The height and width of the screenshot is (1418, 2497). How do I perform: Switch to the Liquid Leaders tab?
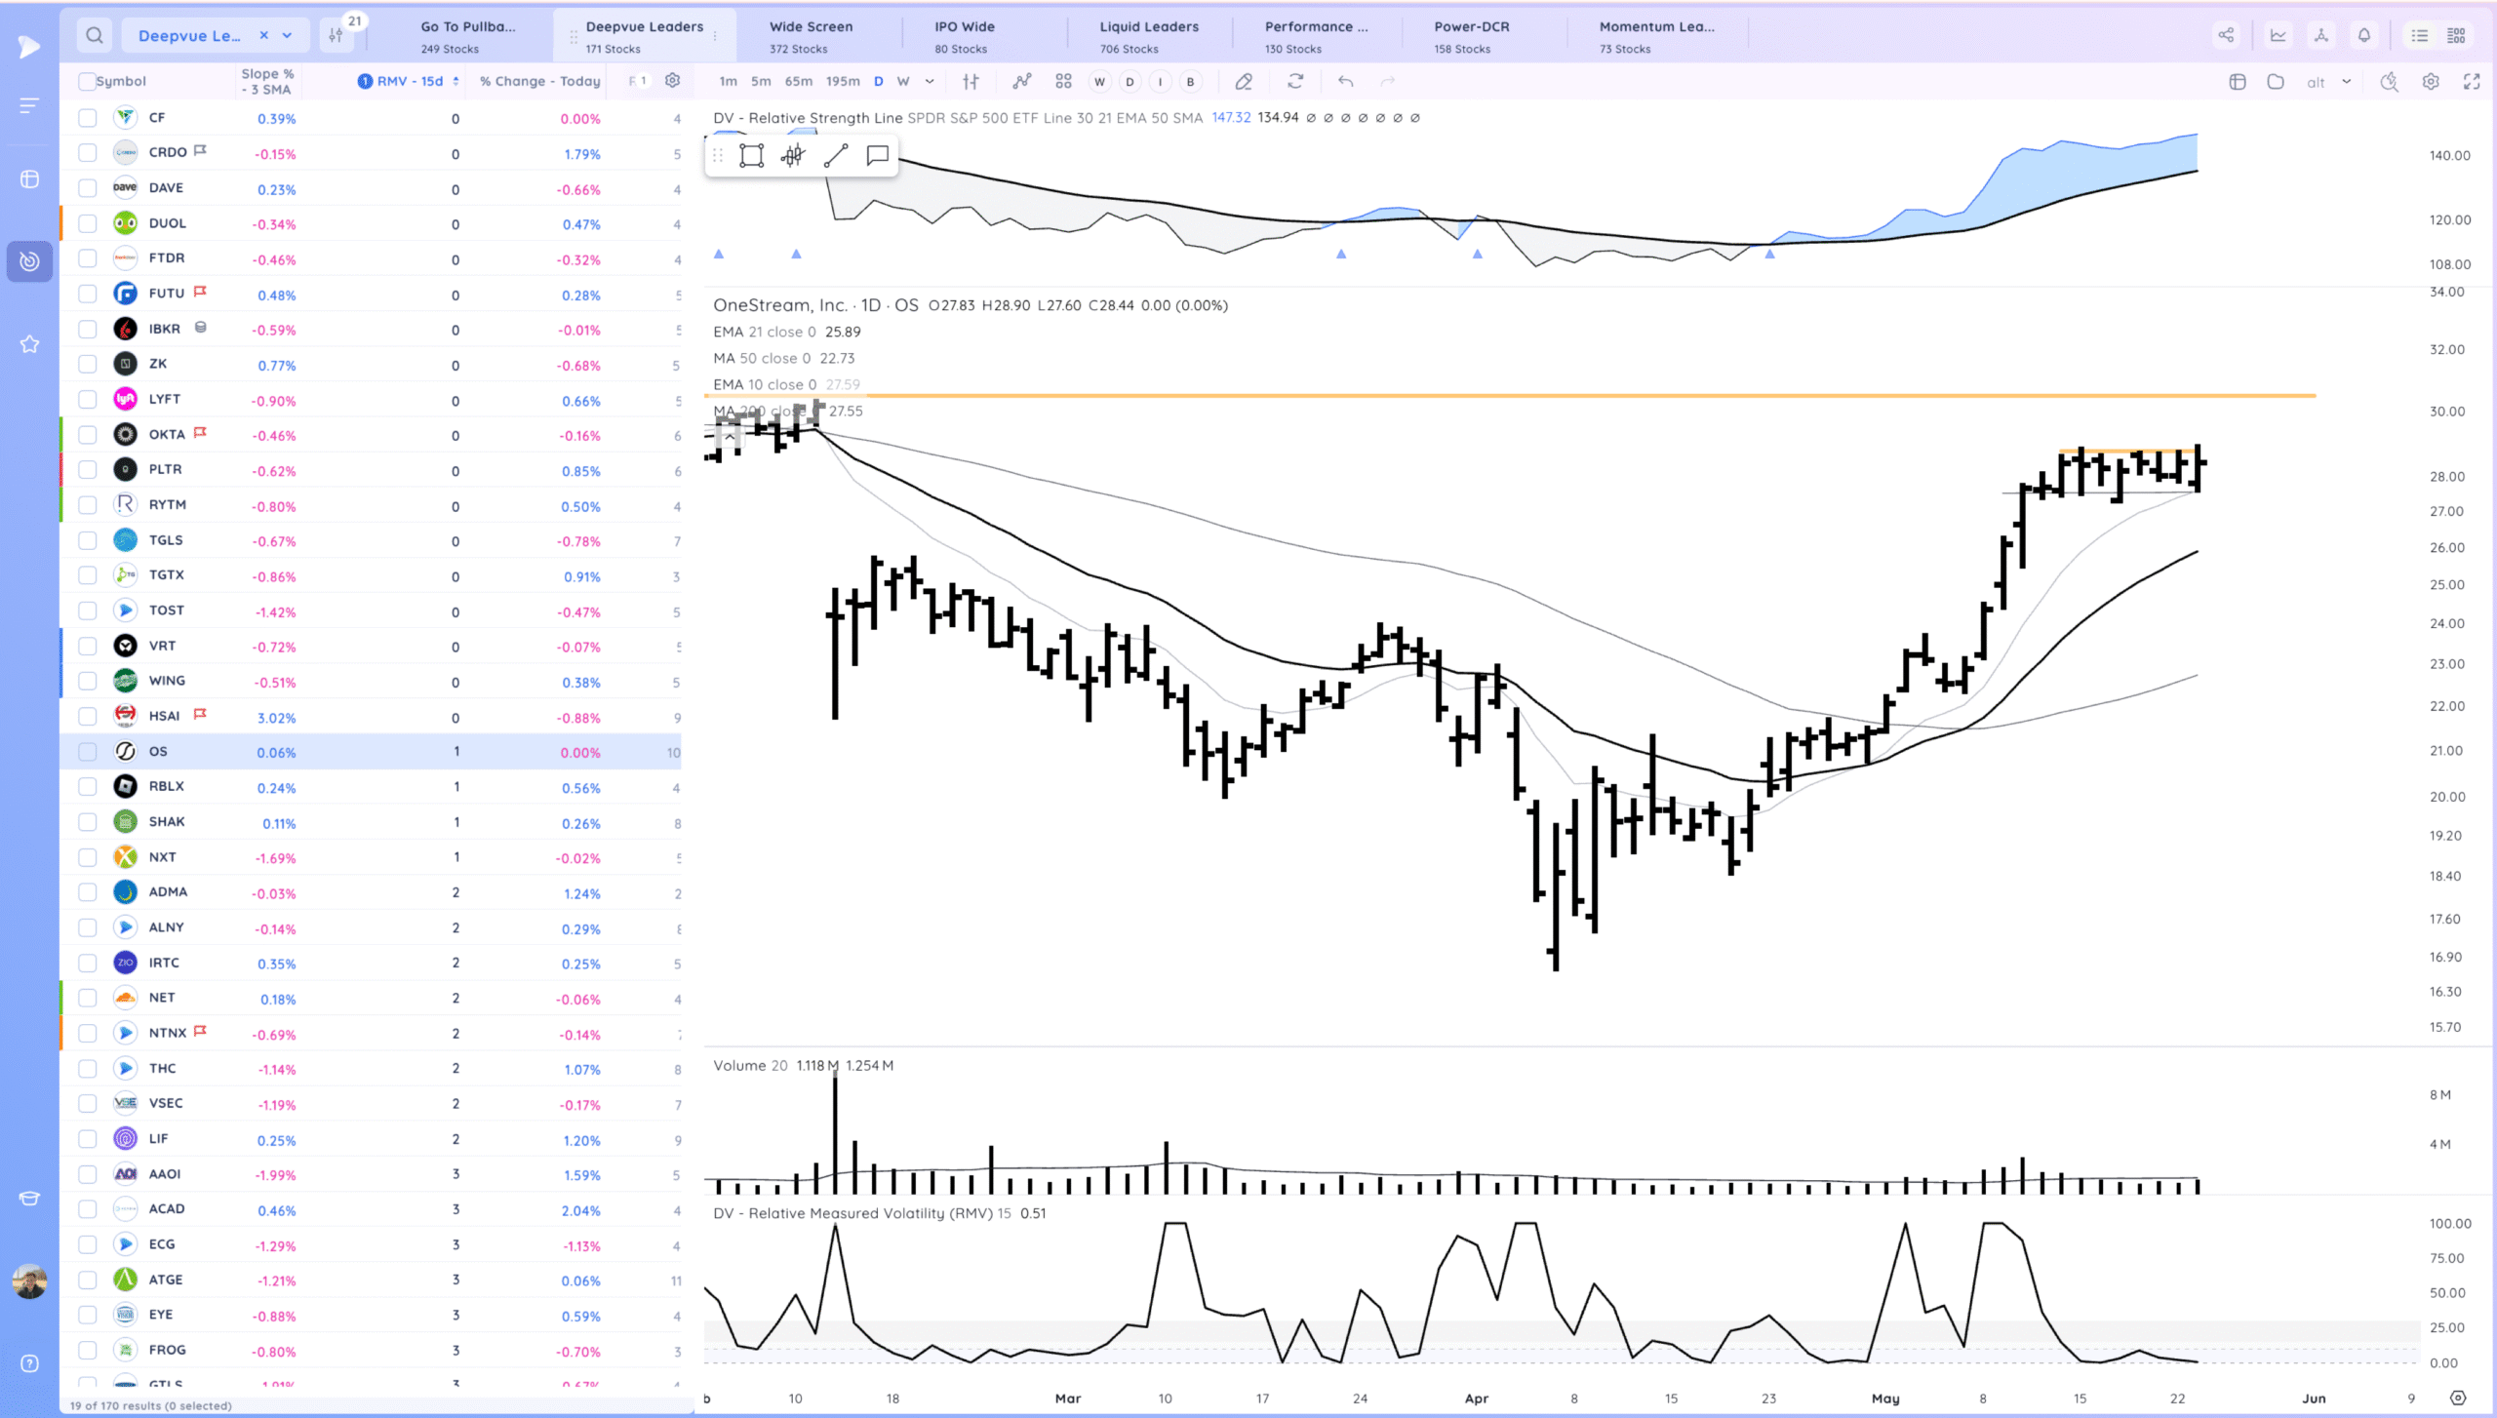tap(1149, 34)
